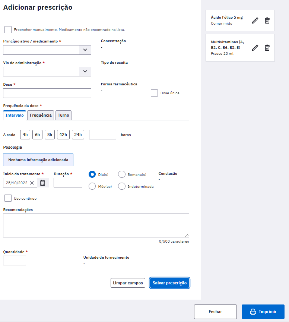Toggle the Uso contínuo checkbox
This screenshot has width=289, height=322.
pyautogui.click(x=8, y=198)
